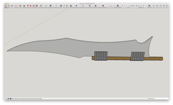The image size is (173, 105).
Task: Click the Split solid tool
Action: pos(167,6)
